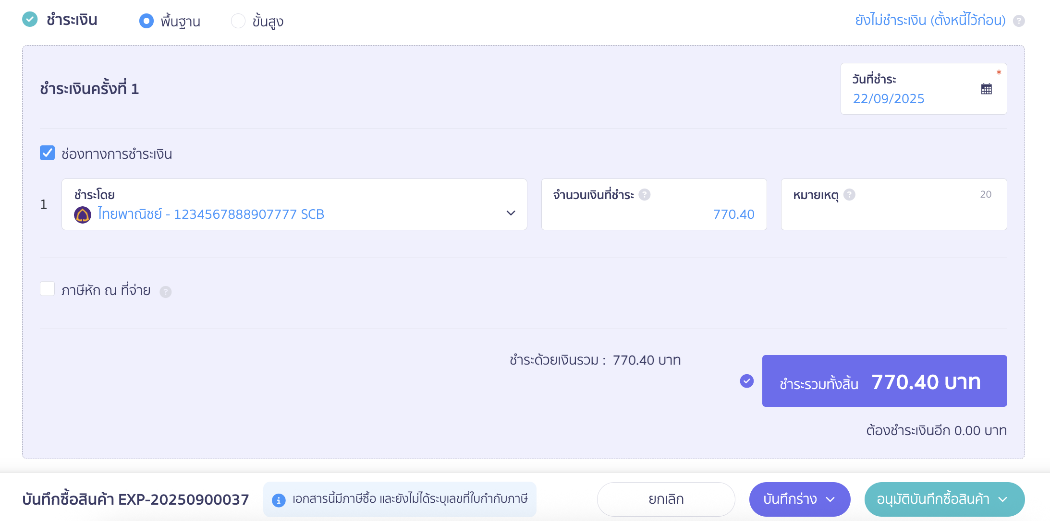
Task: Click help icon next to ภาษีหัก ณ ที่จ่าย
Action: [x=166, y=292]
